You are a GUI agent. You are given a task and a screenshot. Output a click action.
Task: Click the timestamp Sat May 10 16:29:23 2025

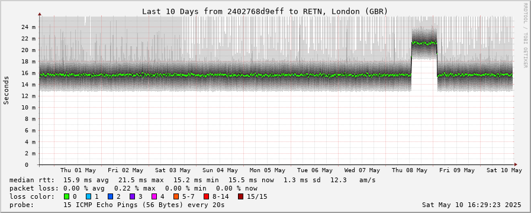tap(472, 205)
